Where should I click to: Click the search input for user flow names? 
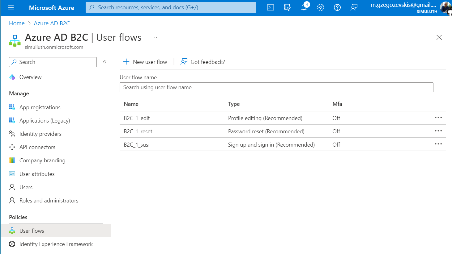coord(276,87)
